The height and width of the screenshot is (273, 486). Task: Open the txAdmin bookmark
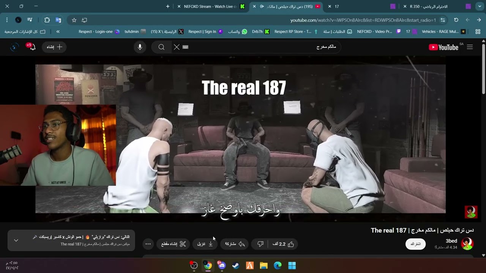click(135, 31)
